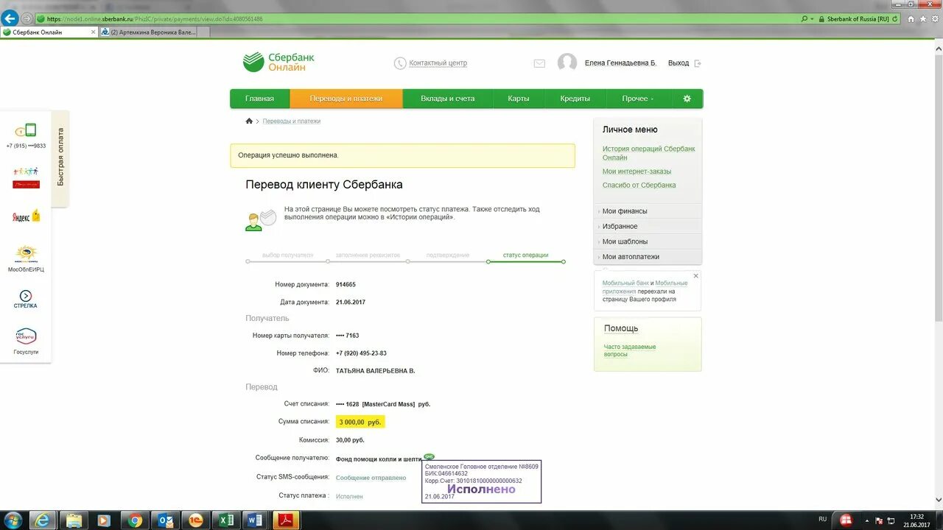Click Мобильный банк link in notice
The height and width of the screenshot is (530, 943).
pyautogui.click(x=625, y=283)
